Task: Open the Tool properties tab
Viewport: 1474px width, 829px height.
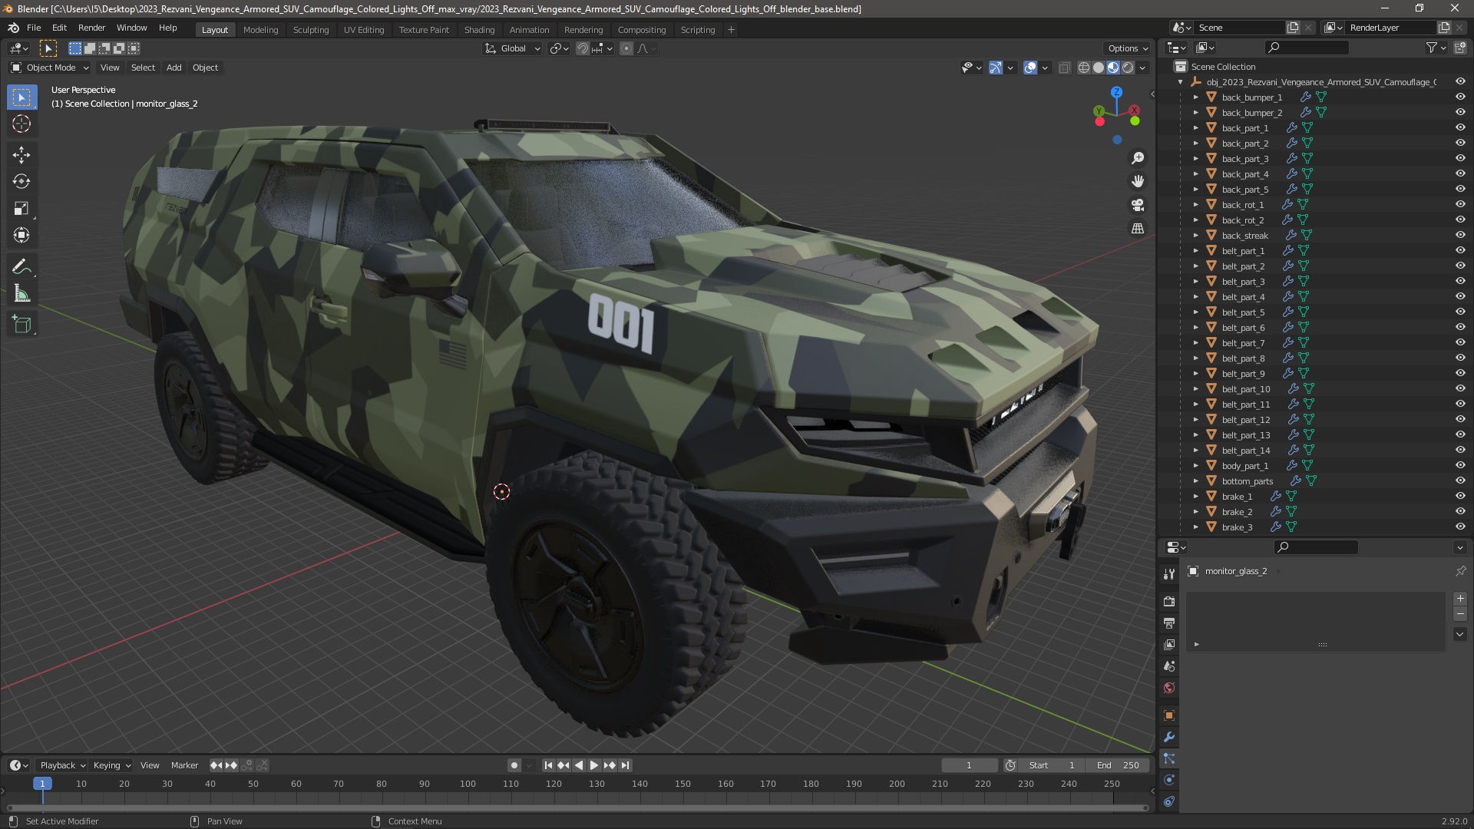Action: click(1169, 574)
